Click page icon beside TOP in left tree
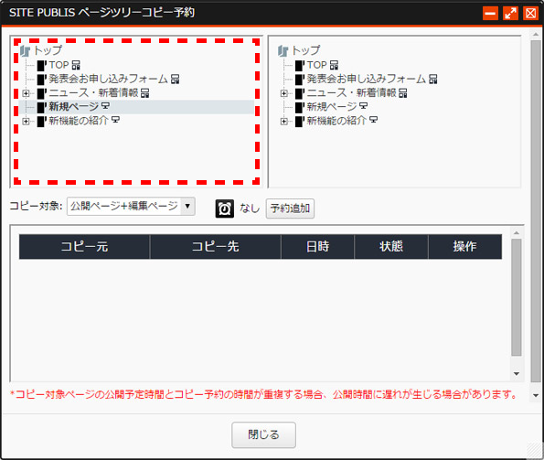 (x=42, y=65)
